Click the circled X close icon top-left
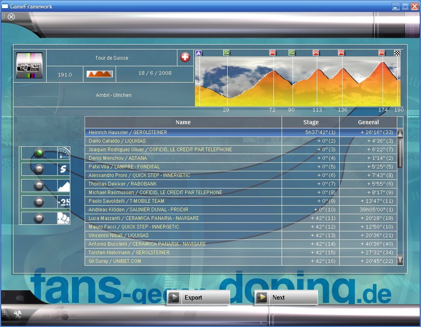This screenshot has height=327, width=421. (11, 17)
